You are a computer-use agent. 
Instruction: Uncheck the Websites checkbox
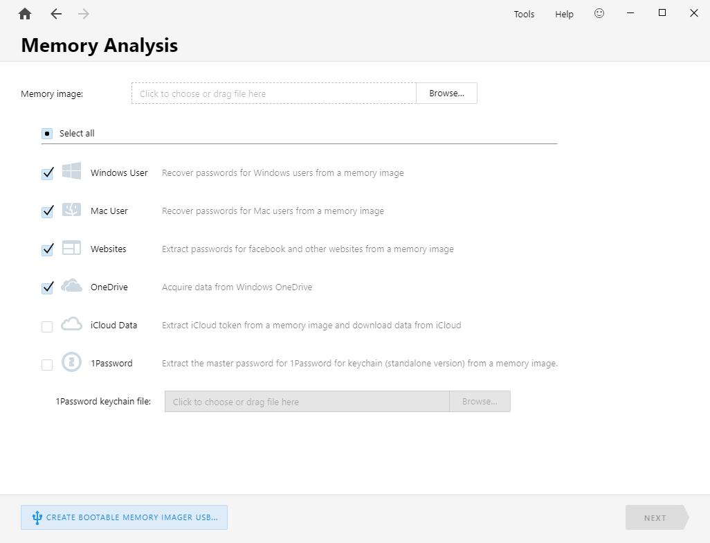[x=47, y=249]
